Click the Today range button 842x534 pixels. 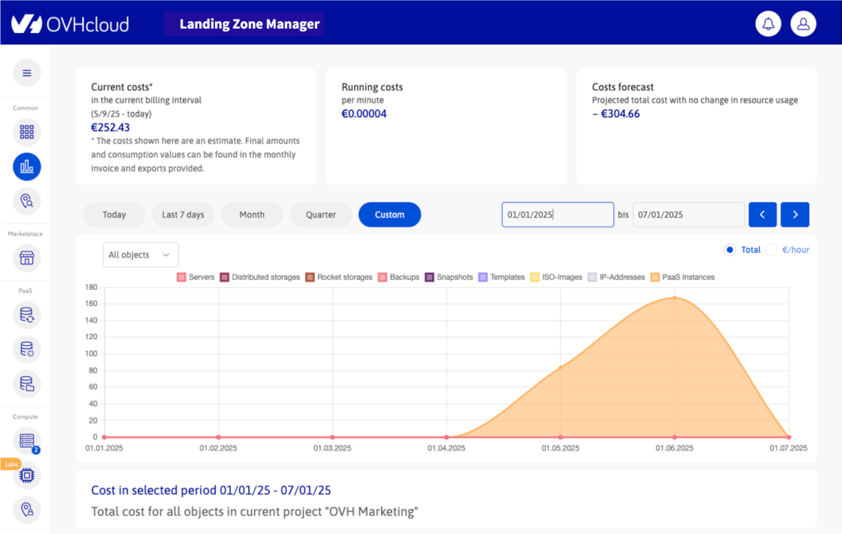pyautogui.click(x=114, y=214)
